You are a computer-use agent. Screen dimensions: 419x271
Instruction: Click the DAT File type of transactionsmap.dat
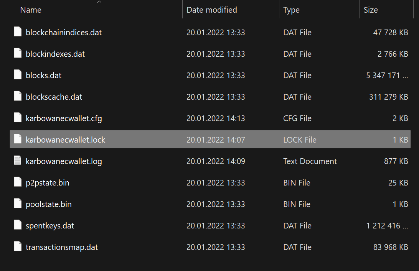pos(297,247)
